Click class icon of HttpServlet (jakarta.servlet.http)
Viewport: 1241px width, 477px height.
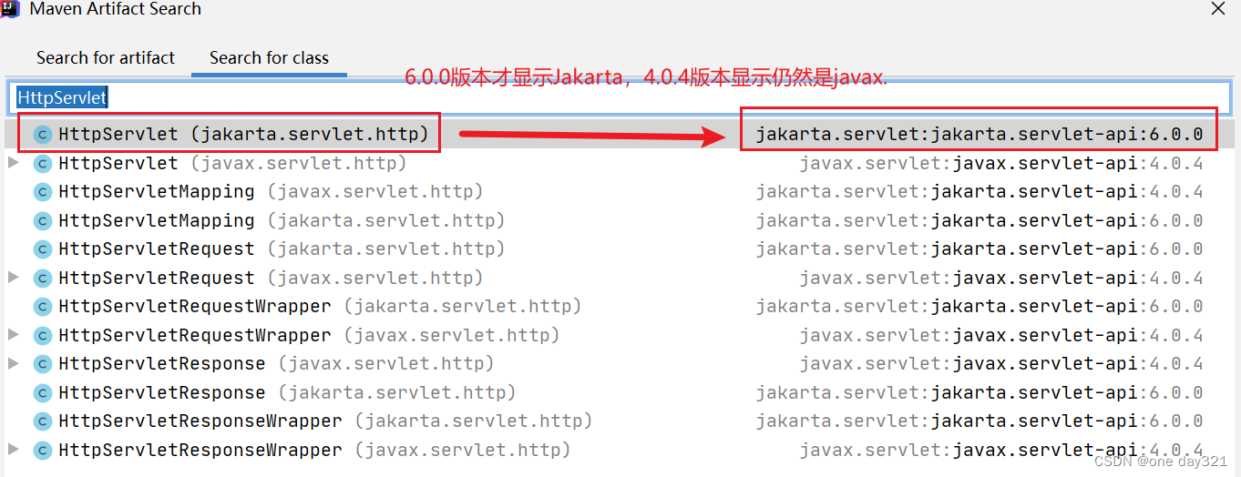[x=42, y=135]
